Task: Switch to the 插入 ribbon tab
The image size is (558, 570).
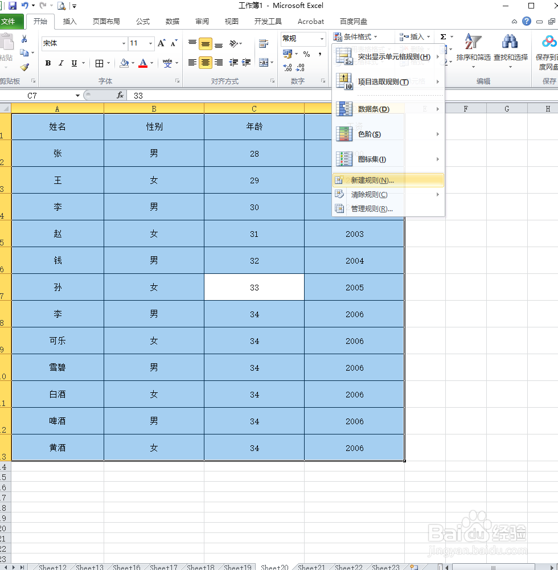Action: 69,22
